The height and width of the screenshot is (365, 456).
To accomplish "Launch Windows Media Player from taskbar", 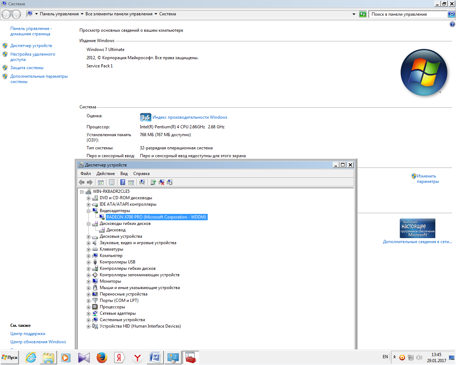I will pyautogui.click(x=66, y=358).
